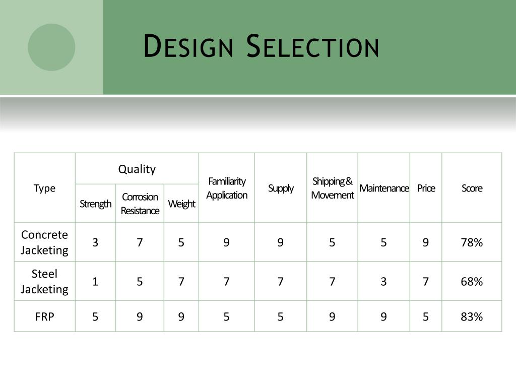Click the Concrete Jacketing row label
Screen dimensions: 516x387
pyautogui.click(x=44, y=242)
